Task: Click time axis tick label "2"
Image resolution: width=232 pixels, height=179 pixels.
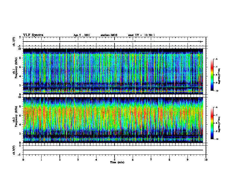Action: coord(60,160)
